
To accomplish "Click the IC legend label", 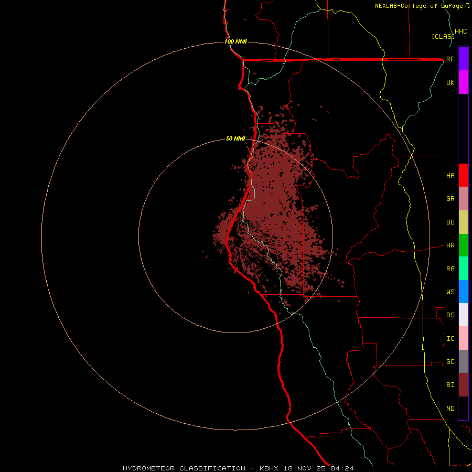I will [x=450, y=339].
